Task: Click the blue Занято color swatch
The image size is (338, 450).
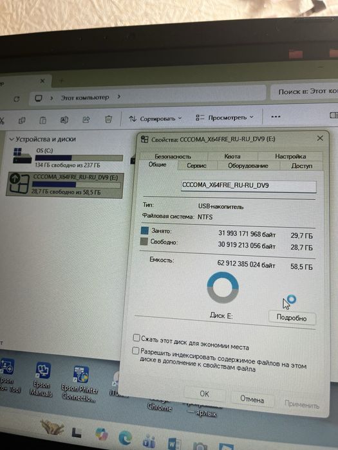Action: (x=145, y=230)
